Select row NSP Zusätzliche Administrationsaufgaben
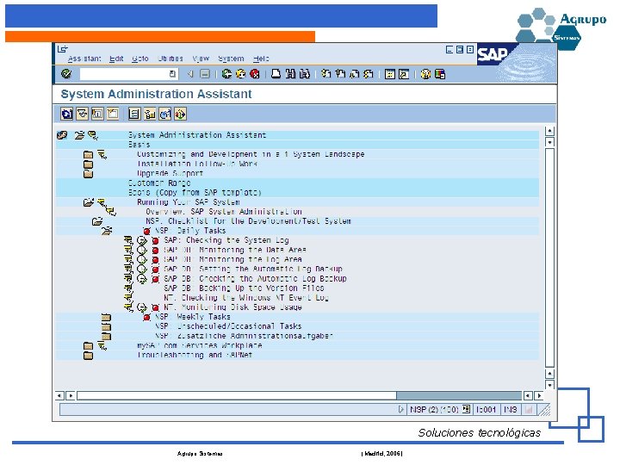620x465 pixels. point(244,336)
